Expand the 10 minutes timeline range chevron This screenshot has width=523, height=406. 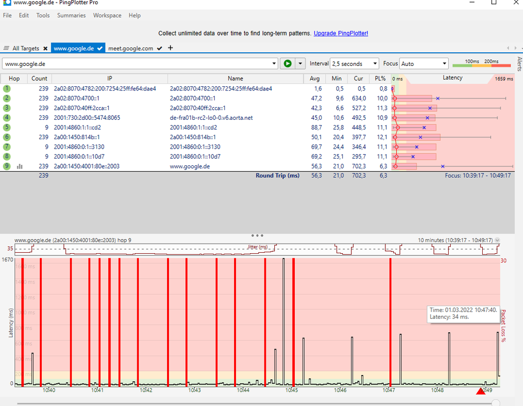click(x=497, y=240)
